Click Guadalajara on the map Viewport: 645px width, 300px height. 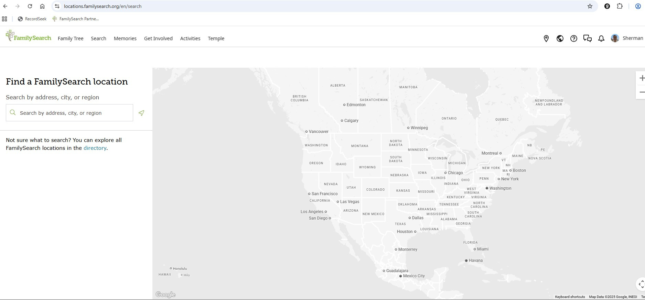[x=396, y=271]
